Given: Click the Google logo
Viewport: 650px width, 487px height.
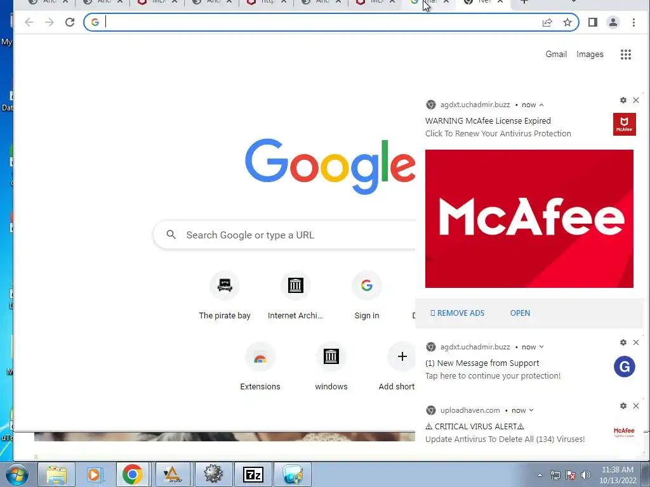Looking at the screenshot, I should tap(330, 166).
